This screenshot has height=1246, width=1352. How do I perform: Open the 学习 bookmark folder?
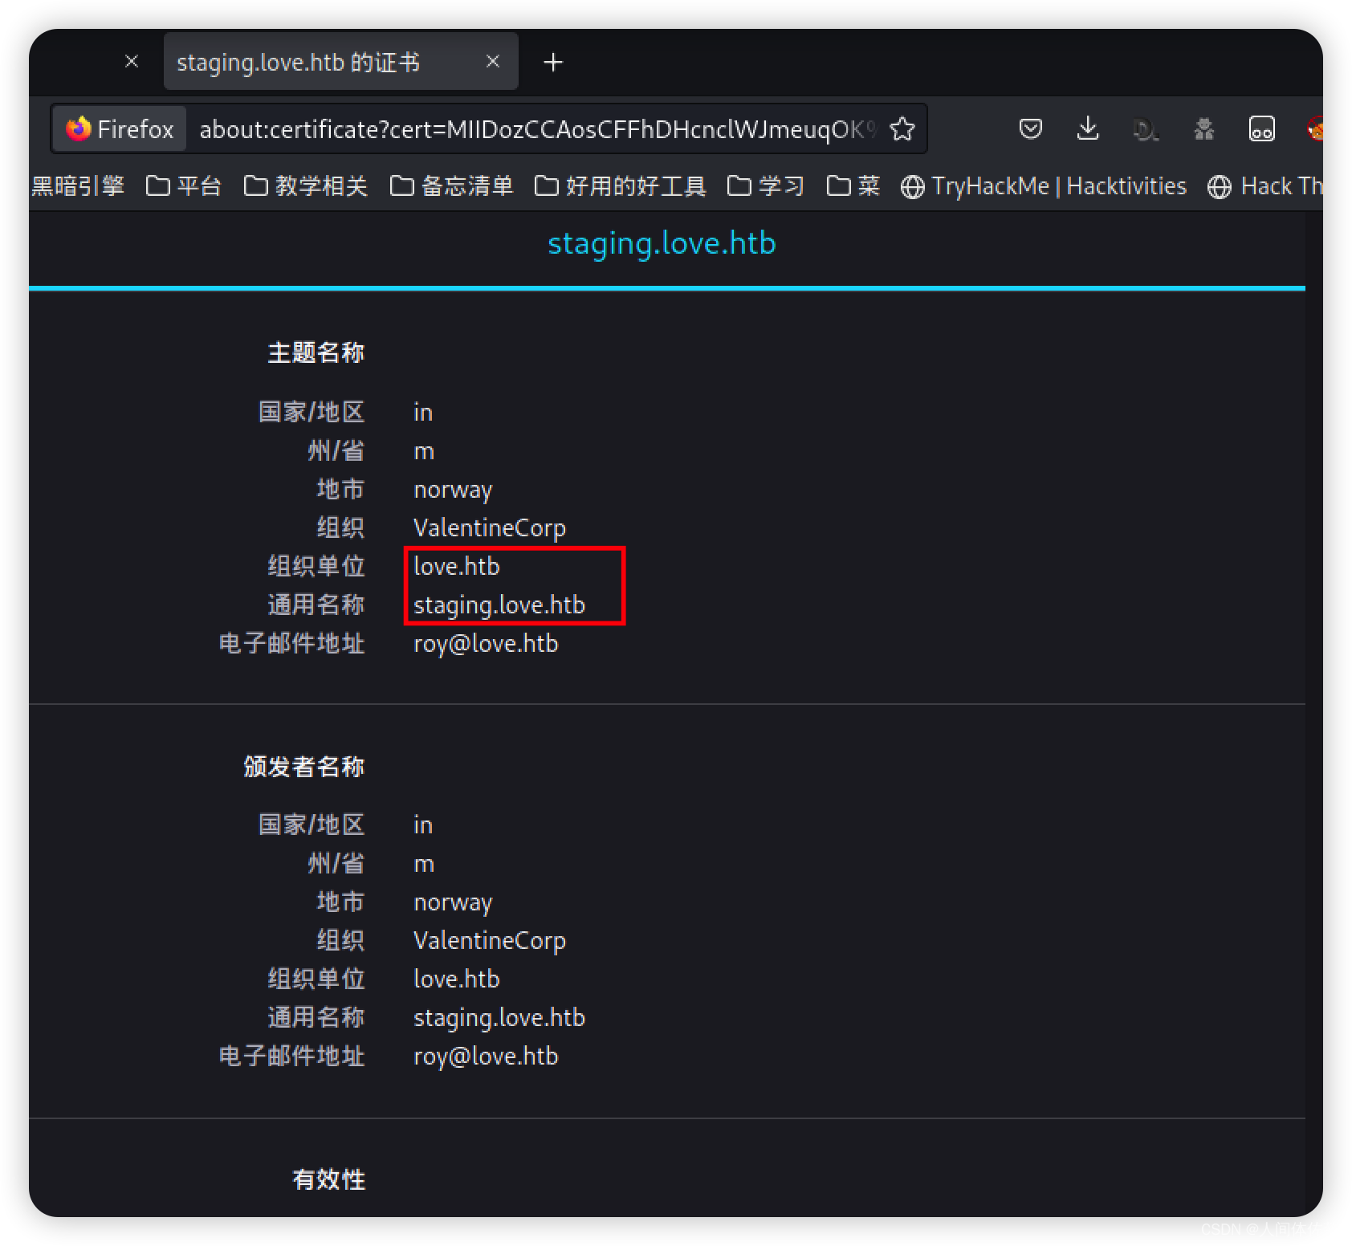click(766, 186)
